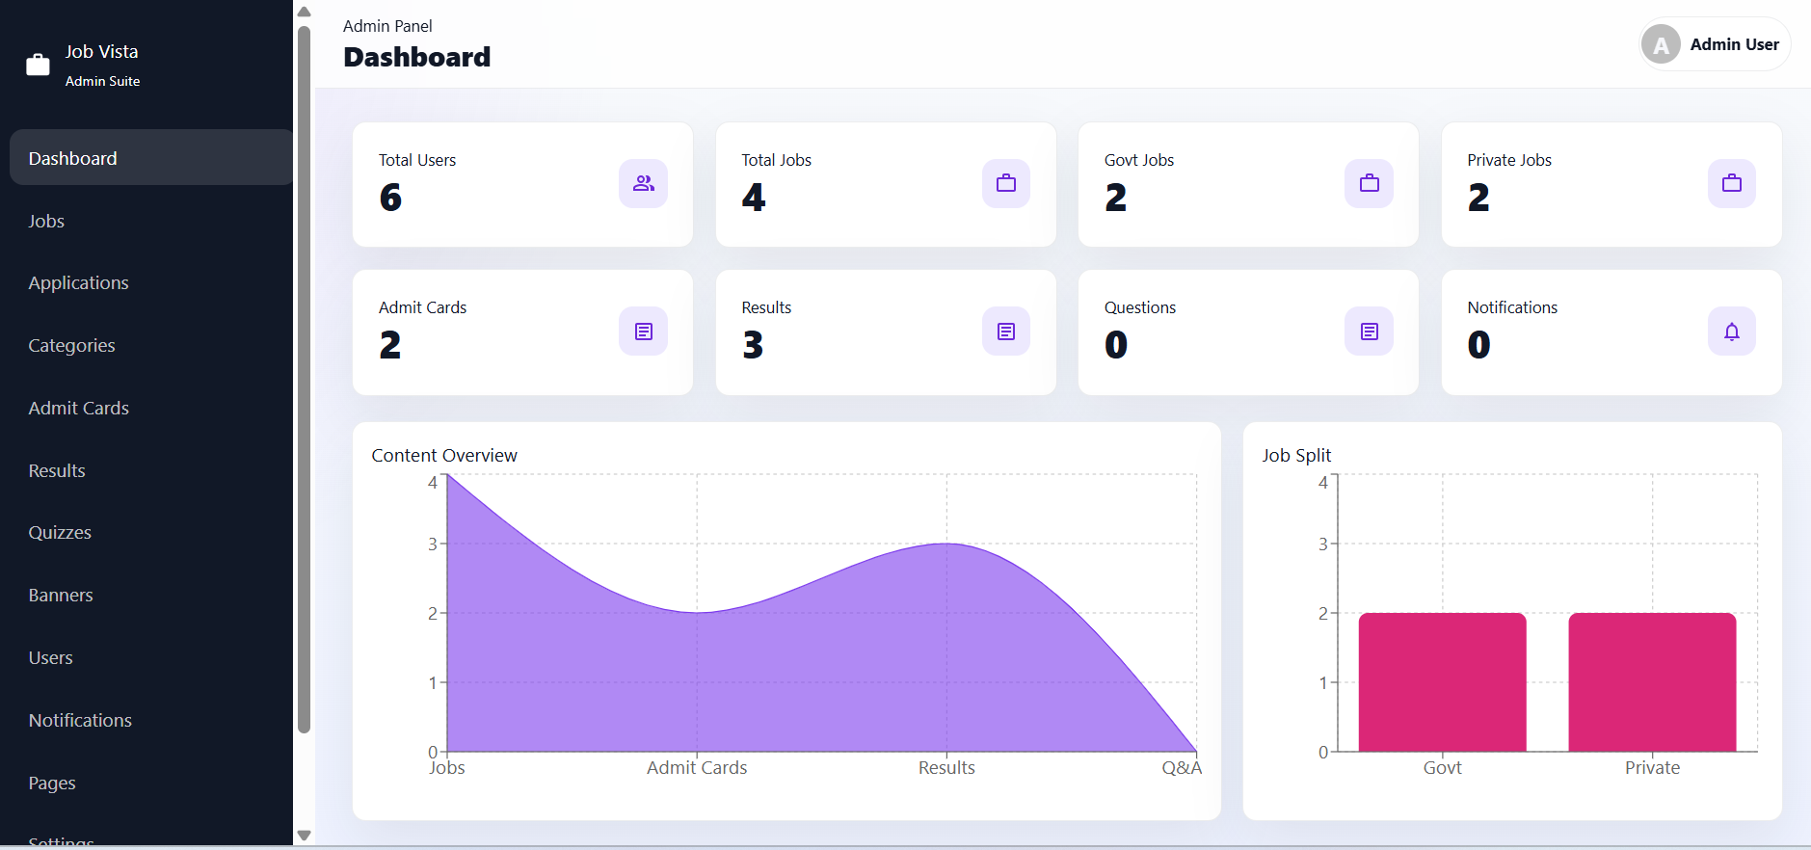This screenshot has width=1811, height=850.
Task: Click the sidebar scroll up arrow
Action: tap(304, 12)
